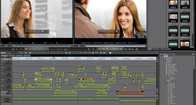
Task: Play the recorder with green play button
Action: [110, 49]
